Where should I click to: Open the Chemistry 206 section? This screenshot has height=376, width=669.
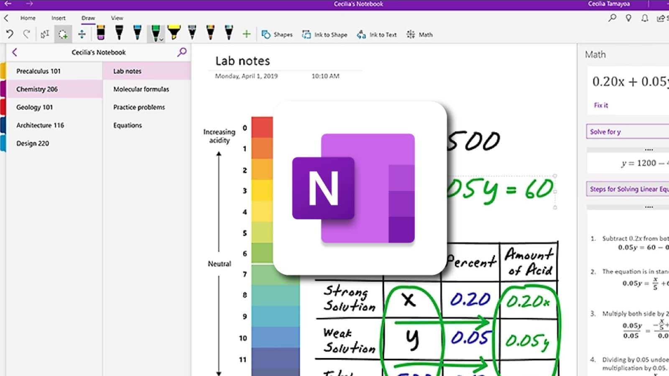(54, 89)
